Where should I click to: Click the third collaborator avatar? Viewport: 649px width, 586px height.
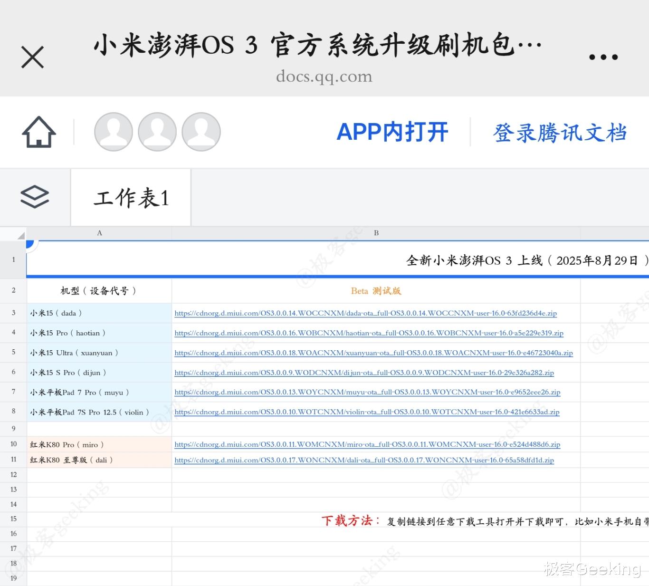tap(201, 132)
